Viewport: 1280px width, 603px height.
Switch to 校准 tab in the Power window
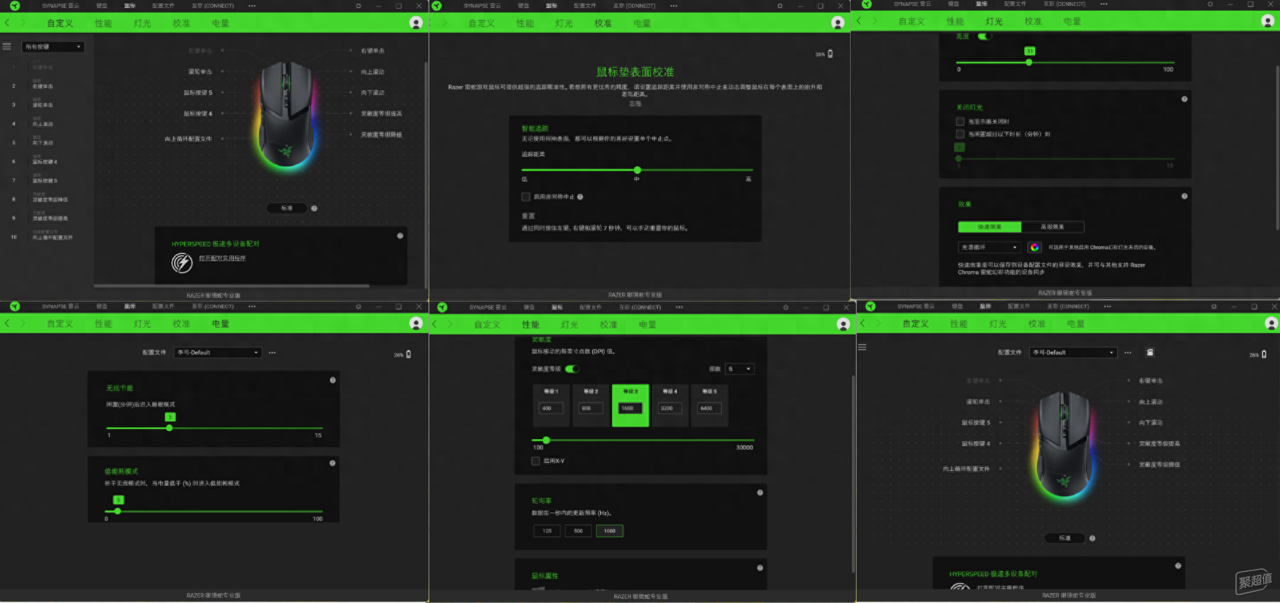coord(181,324)
